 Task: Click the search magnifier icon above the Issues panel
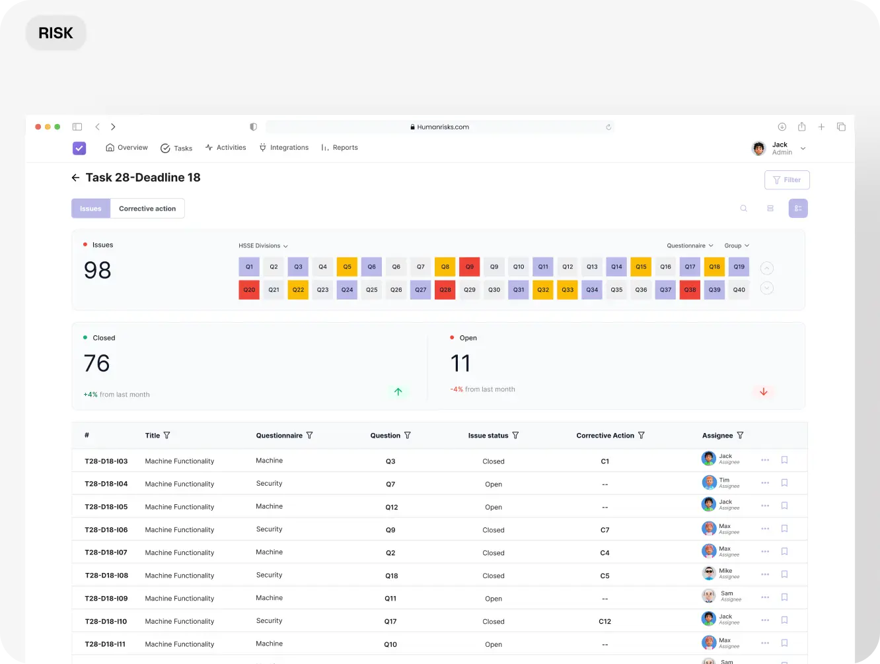pyautogui.click(x=743, y=208)
